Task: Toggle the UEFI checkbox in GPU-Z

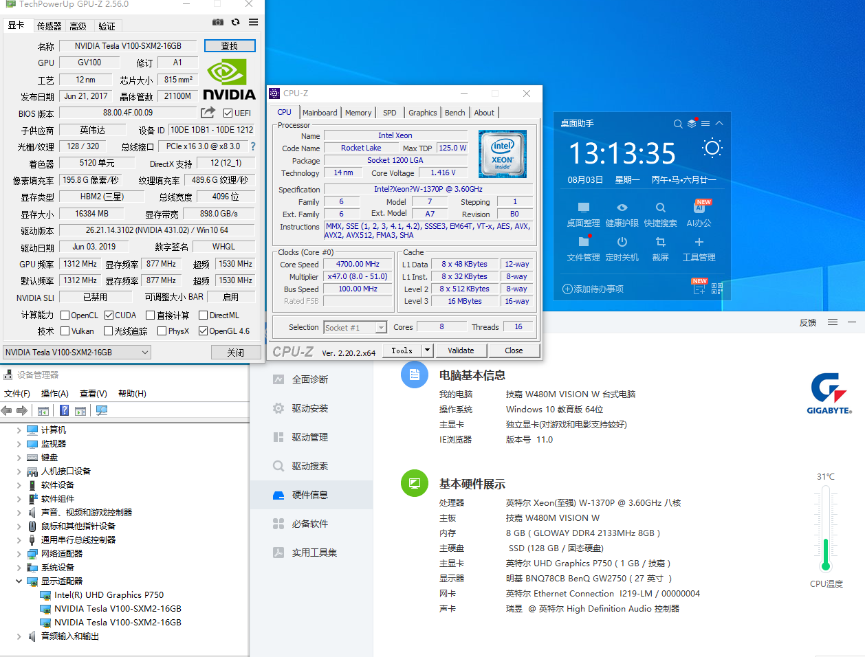Action: [228, 113]
